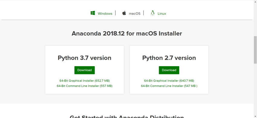Screen dimensions: 257x118
Task: Open 64-Bit Graphical Installer (652.7 MB) link
Action: pos(84,81)
